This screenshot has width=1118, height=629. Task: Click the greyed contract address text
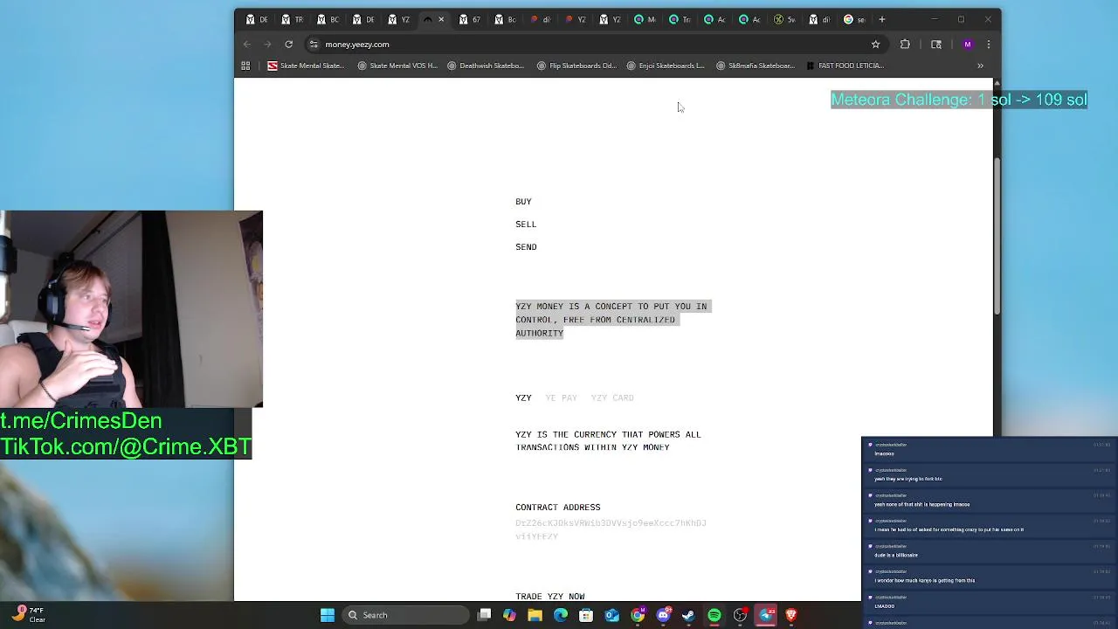click(611, 529)
